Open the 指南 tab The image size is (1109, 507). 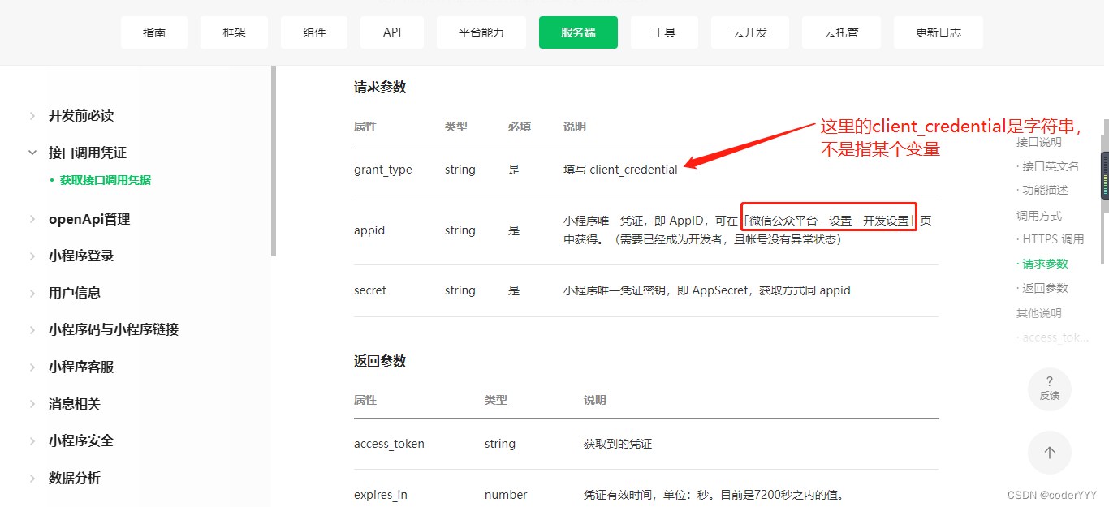coord(154,32)
